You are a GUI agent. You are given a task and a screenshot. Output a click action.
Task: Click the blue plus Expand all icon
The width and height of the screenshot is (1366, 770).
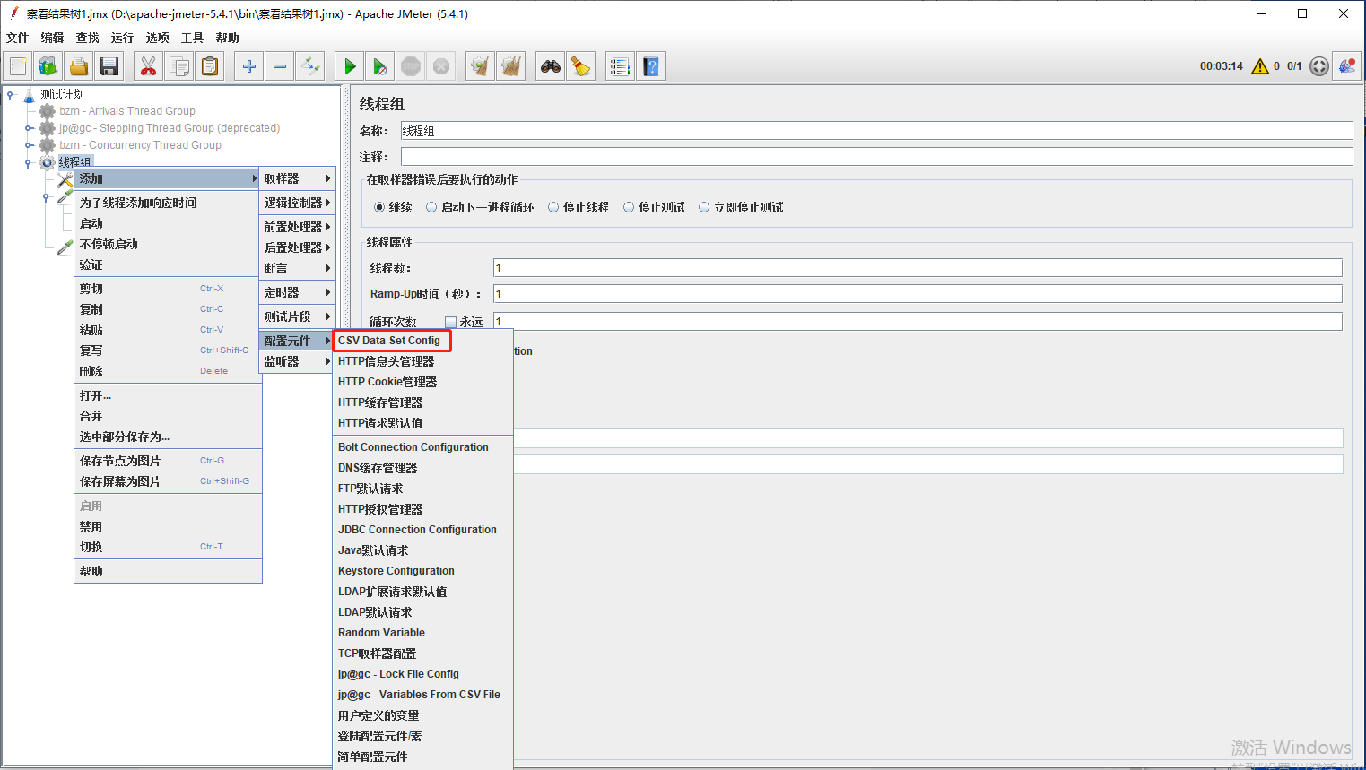249,66
